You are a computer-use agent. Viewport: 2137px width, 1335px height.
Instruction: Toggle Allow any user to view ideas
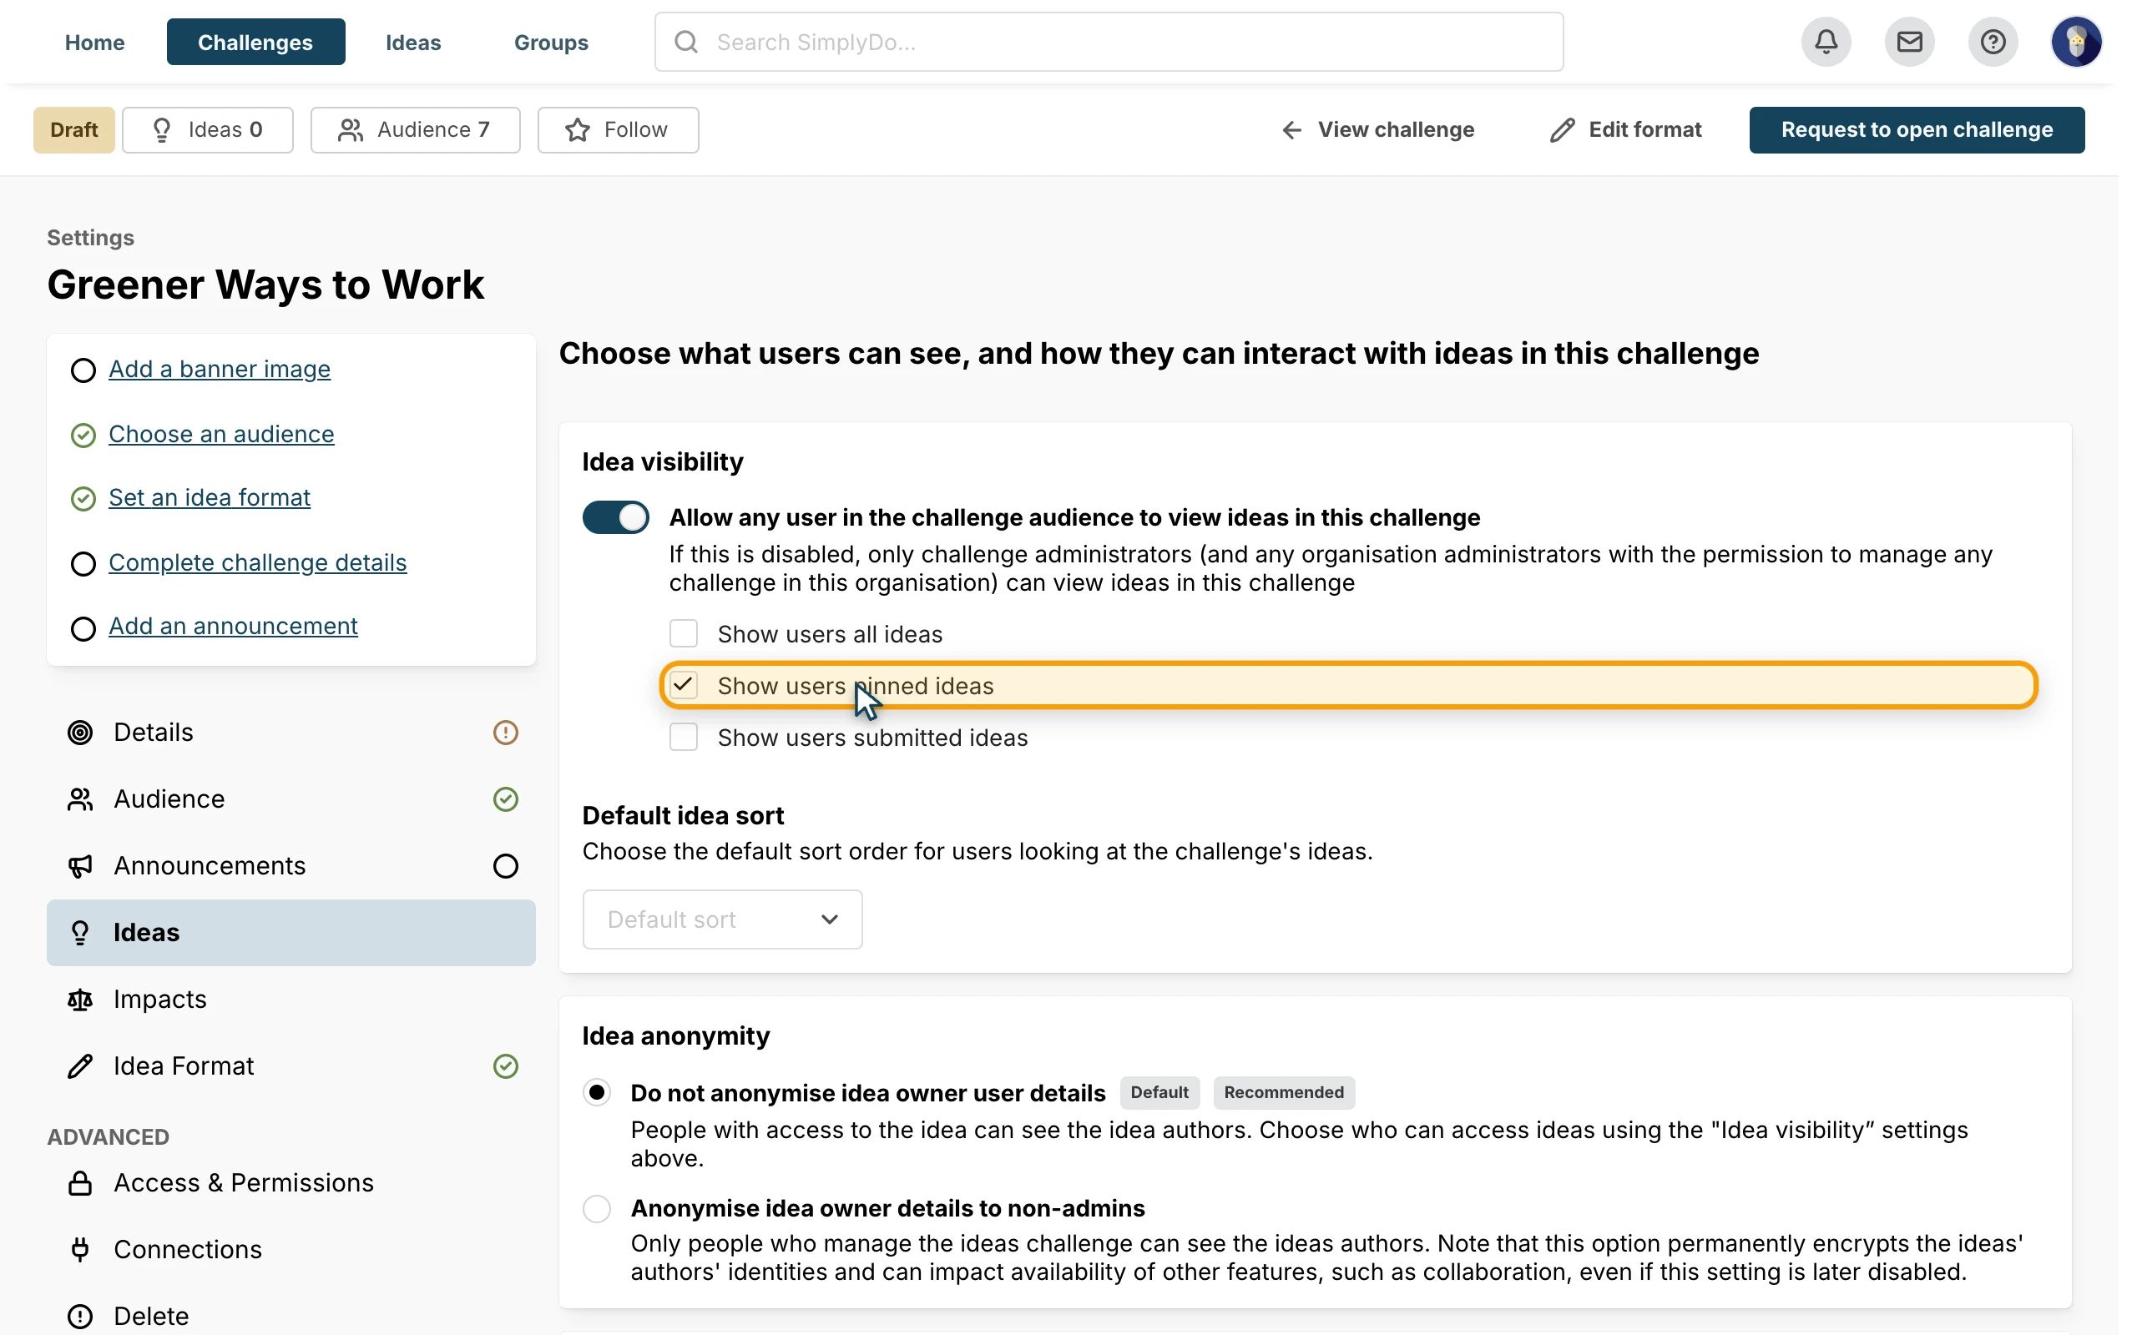point(615,517)
